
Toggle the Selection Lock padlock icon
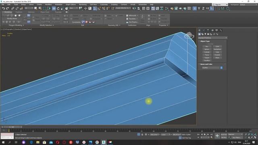point(142,135)
